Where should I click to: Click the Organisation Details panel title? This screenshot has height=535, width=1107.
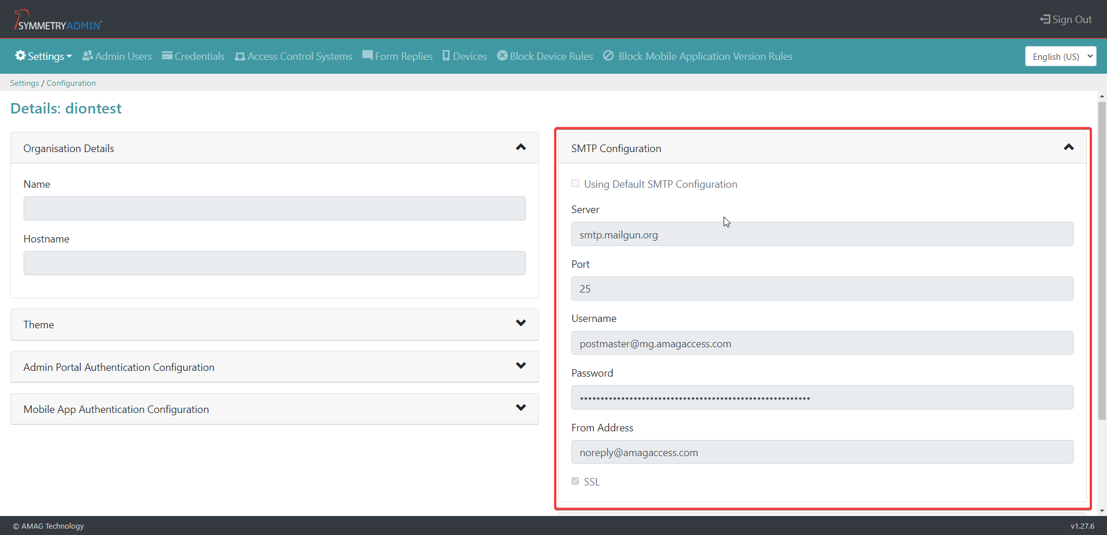point(69,149)
